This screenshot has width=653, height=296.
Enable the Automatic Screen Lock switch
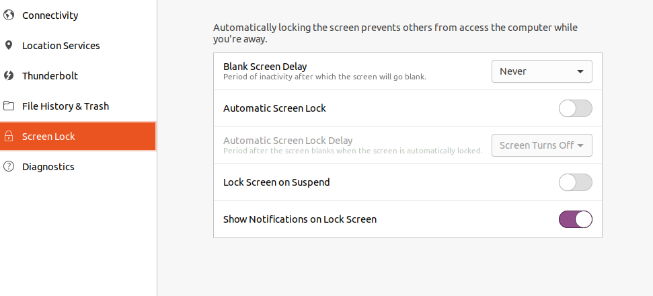point(575,108)
